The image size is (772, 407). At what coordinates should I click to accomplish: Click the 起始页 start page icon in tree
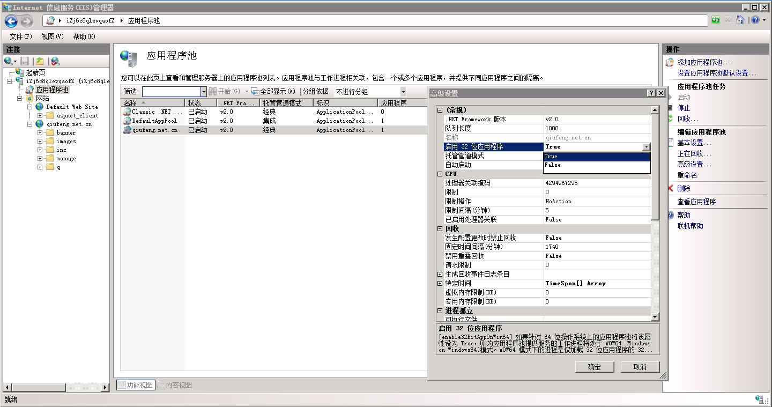pyautogui.click(x=20, y=72)
